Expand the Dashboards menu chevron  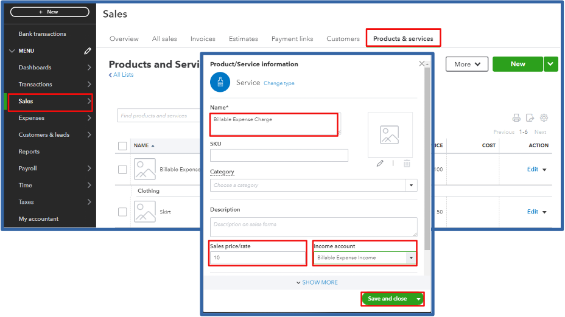coord(89,68)
